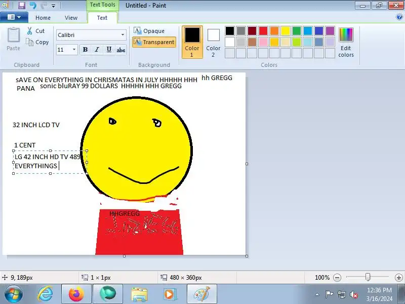
Task: Click the zoom out minus button
Action: tap(337, 278)
